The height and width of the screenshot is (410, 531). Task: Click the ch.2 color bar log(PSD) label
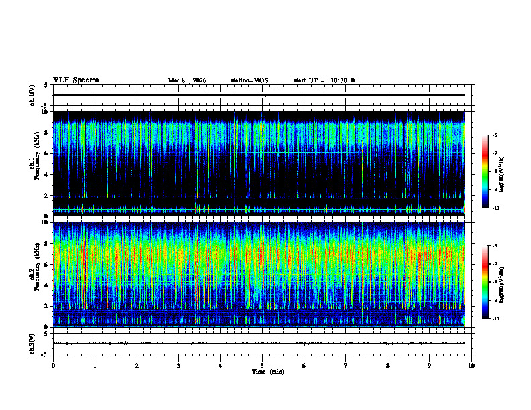502,284
